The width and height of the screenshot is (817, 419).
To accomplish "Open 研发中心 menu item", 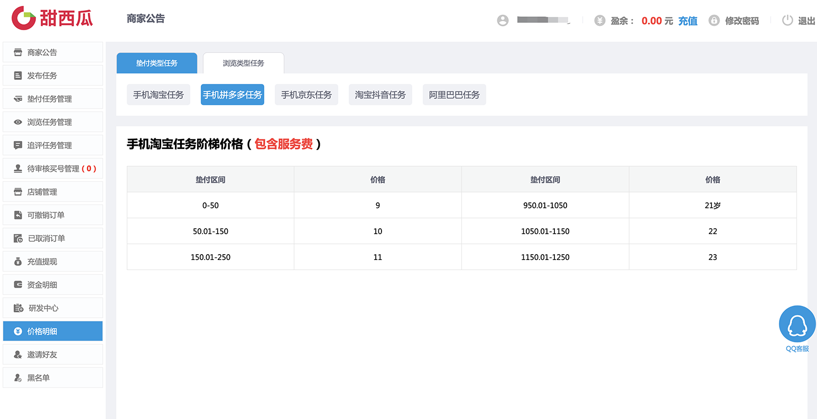I will click(53, 308).
